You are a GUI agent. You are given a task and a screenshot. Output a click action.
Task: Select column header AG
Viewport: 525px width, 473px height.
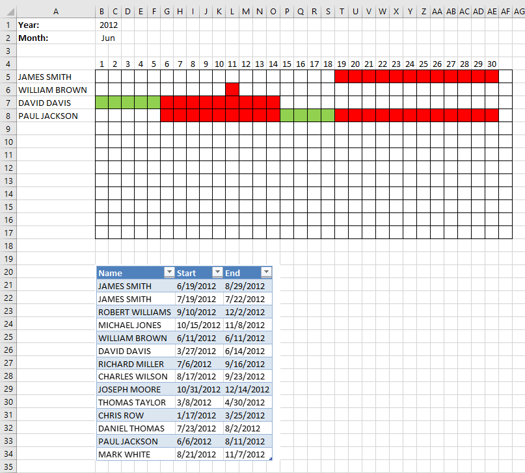[x=518, y=11]
